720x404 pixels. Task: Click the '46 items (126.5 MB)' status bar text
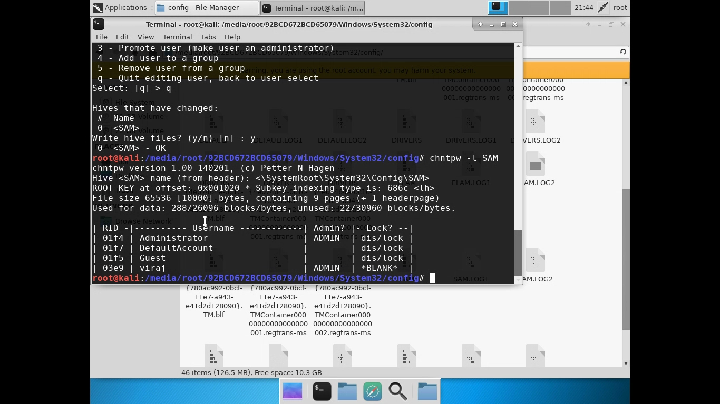251,372
